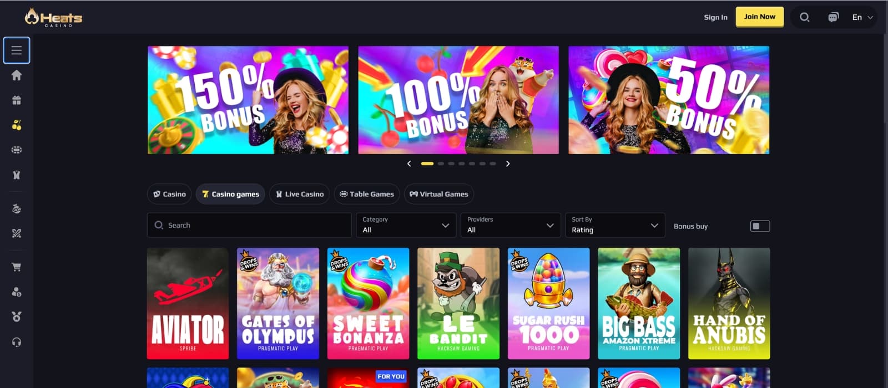Viewport: 888px width, 388px height.
Task: Click the Sign In link
Action: 715,17
